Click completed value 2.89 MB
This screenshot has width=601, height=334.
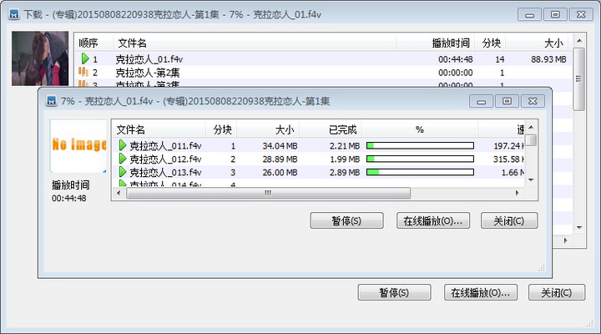pyautogui.click(x=345, y=172)
